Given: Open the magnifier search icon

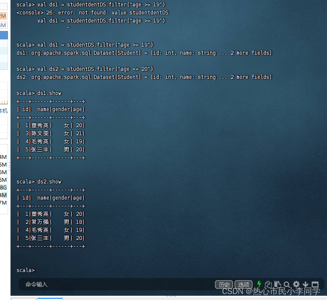Looking at the screenshot, I should click(x=287, y=284).
